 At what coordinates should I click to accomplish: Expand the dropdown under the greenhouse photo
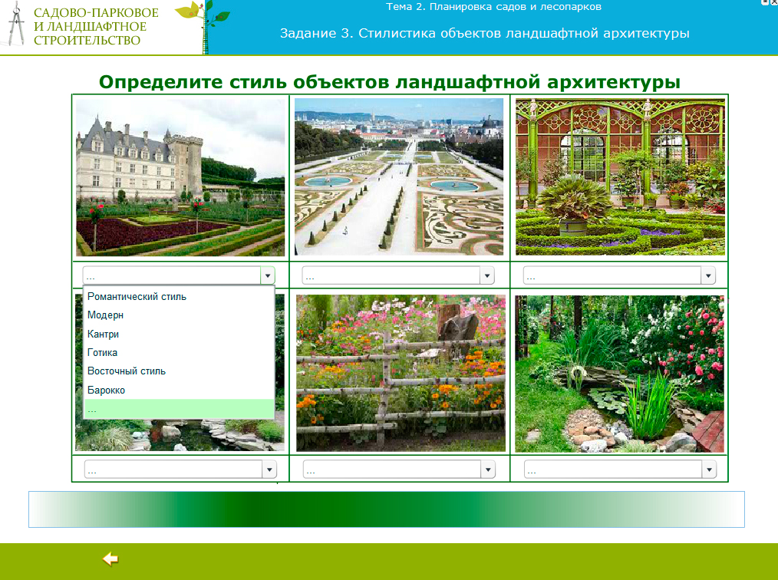(x=707, y=275)
